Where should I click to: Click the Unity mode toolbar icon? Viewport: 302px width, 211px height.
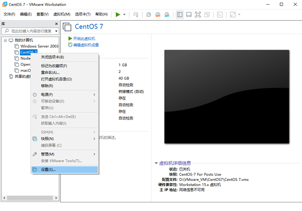[x=207, y=14]
